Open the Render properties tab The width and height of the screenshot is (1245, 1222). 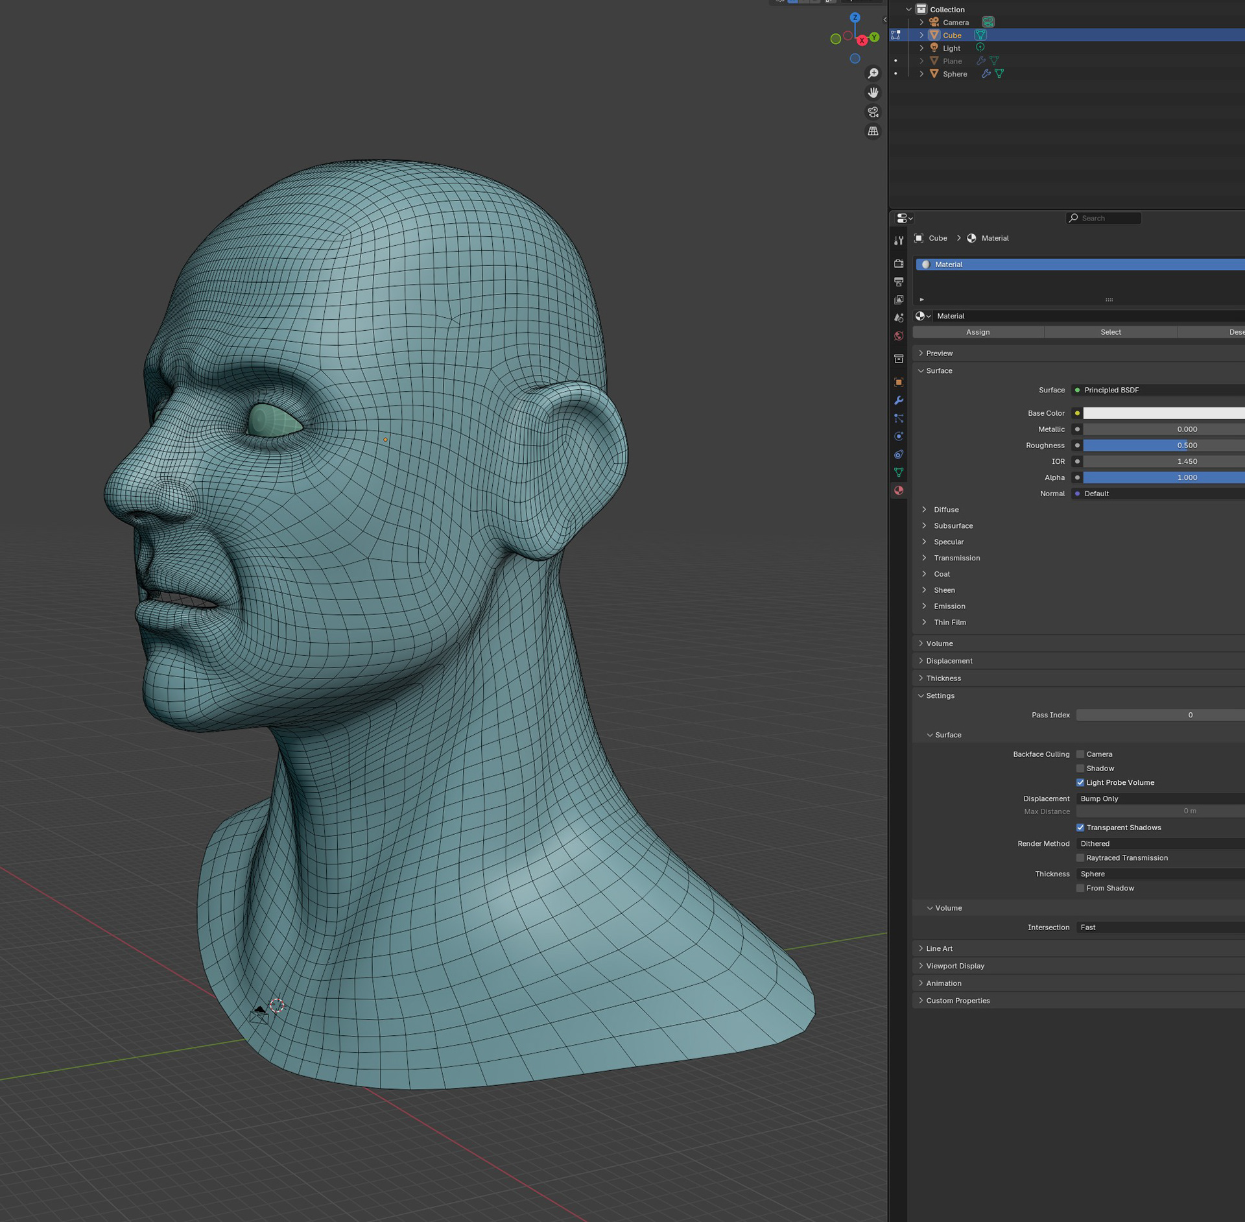(899, 263)
